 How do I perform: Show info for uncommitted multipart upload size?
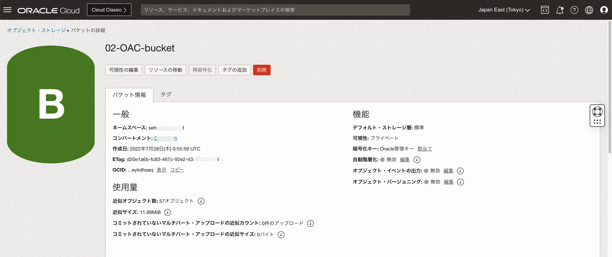pyautogui.click(x=281, y=235)
